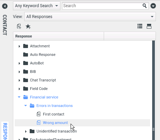
Task: Switch to list view icon
Action: [x=140, y=26]
